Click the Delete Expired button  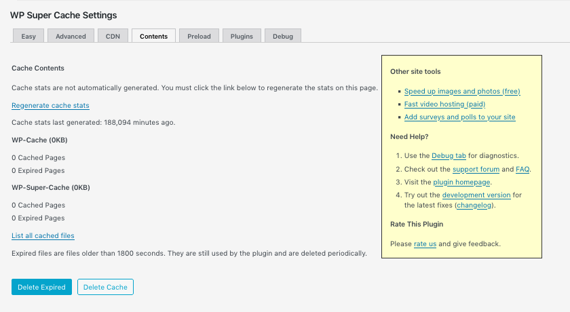click(42, 287)
